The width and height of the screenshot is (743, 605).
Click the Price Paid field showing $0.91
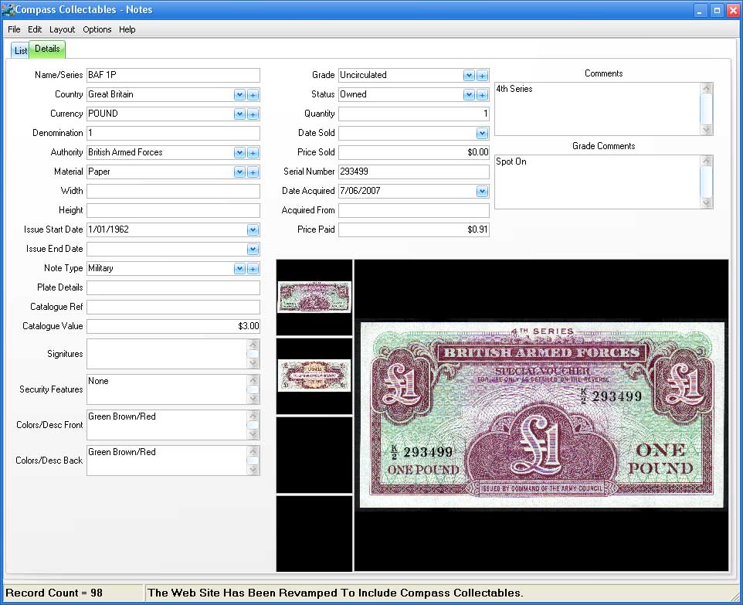[x=414, y=230]
